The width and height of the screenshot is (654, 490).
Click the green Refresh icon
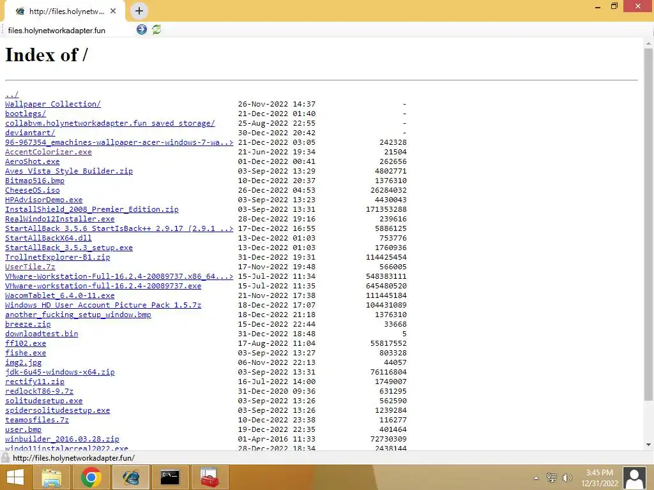point(156,29)
